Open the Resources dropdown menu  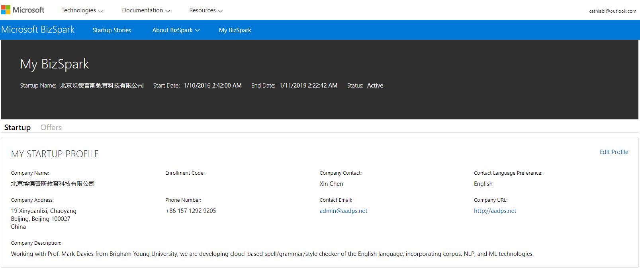(206, 10)
